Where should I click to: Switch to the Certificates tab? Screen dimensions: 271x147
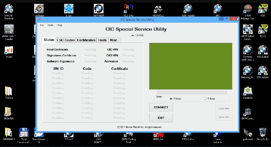[x=86, y=40]
